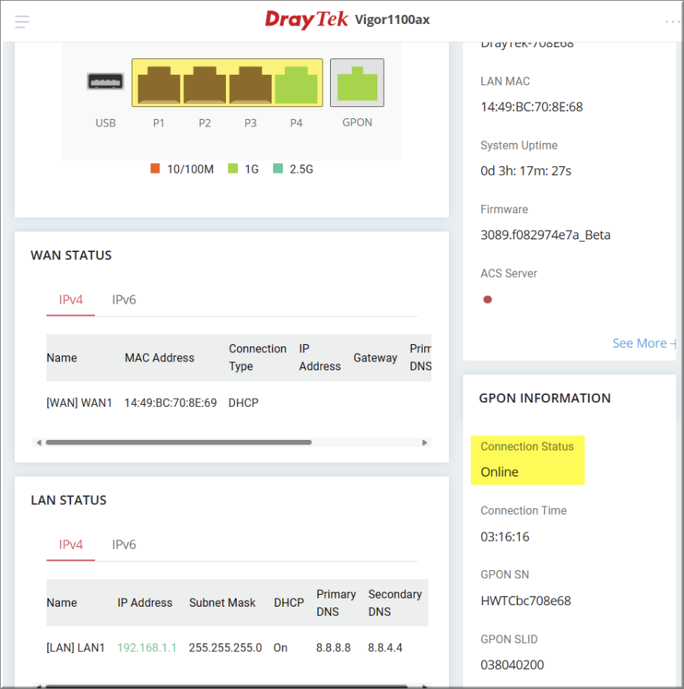The width and height of the screenshot is (684, 689).
Task: Click GPON SN value HWTCbc708e68
Action: click(526, 601)
